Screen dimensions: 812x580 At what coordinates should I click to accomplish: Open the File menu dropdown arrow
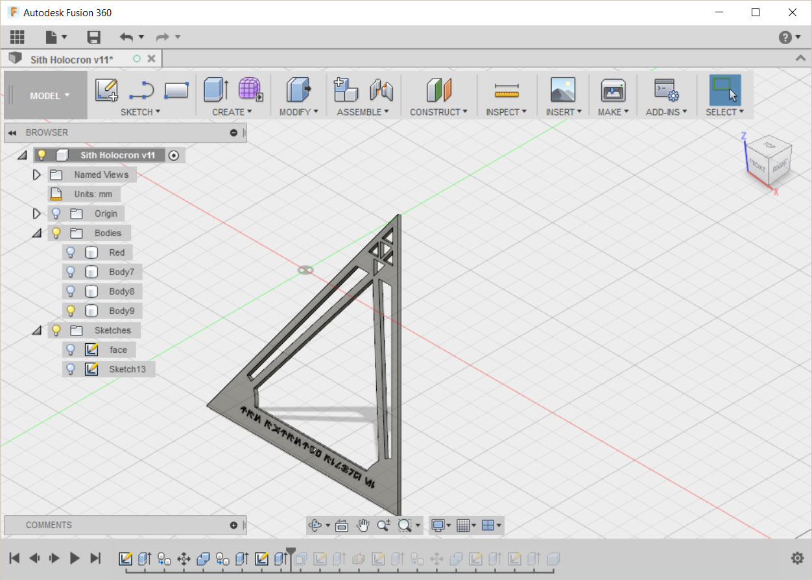point(64,38)
